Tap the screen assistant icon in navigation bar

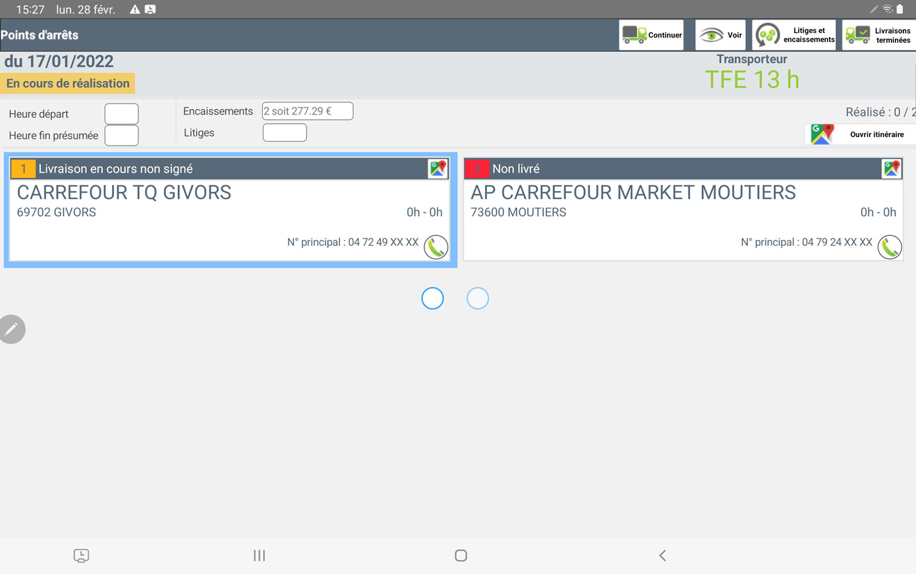(81, 556)
